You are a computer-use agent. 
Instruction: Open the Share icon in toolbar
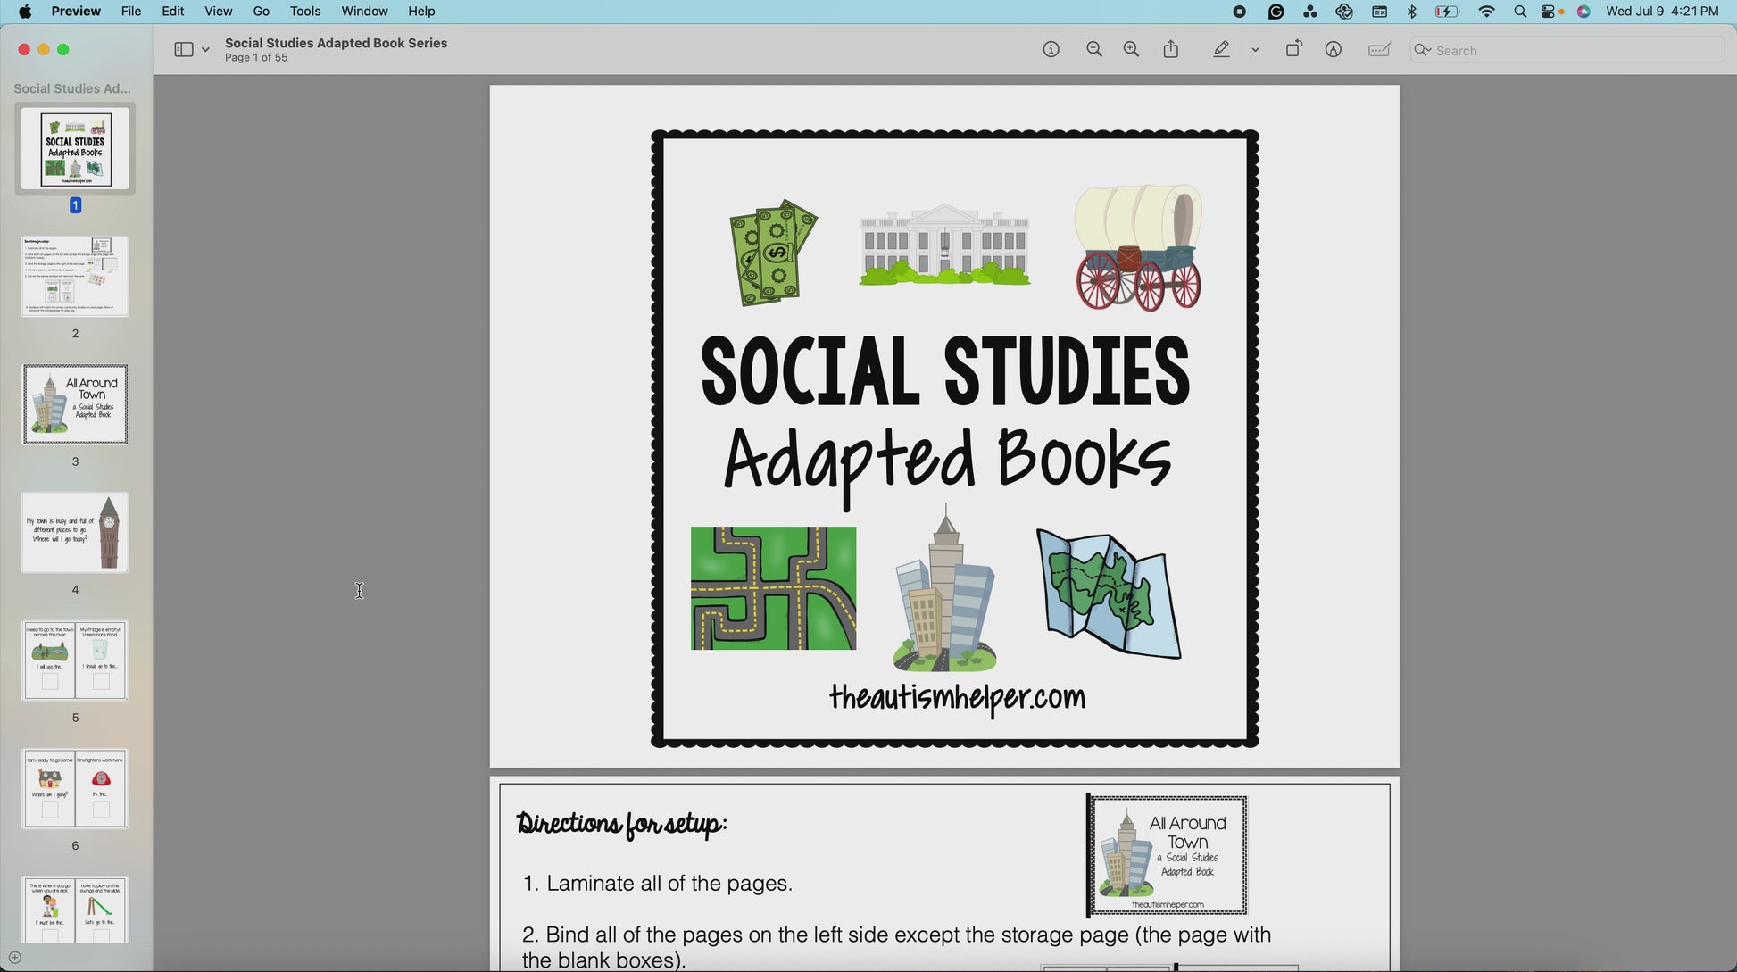(x=1171, y=50)
